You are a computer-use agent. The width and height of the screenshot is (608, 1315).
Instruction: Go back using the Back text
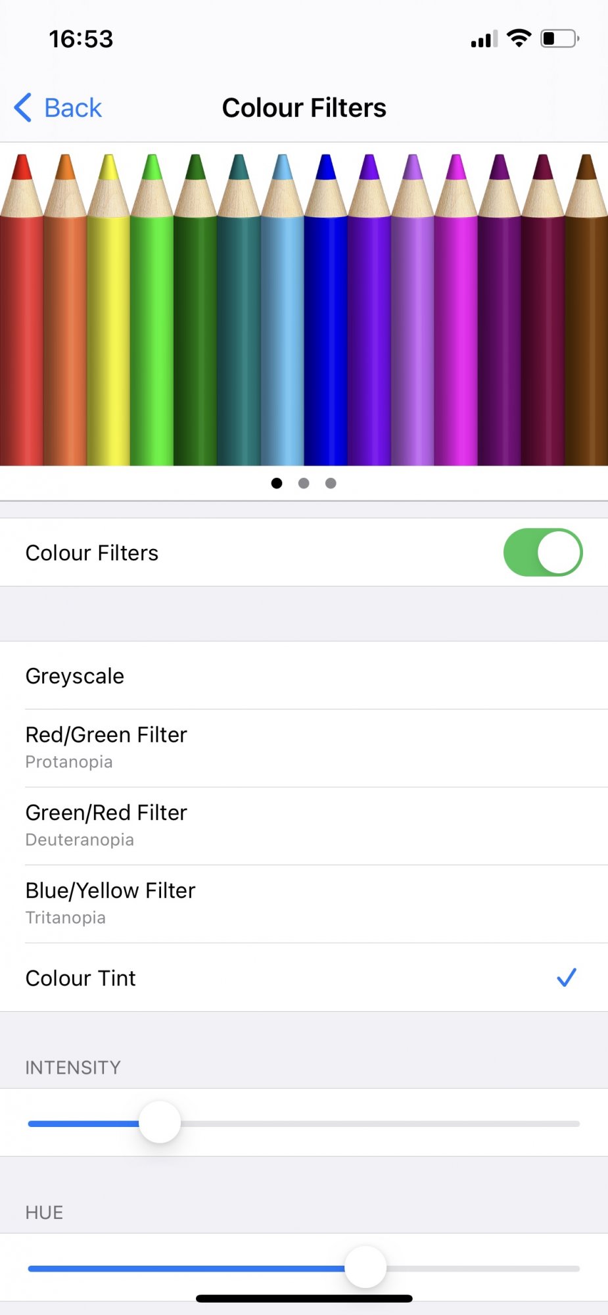pyautogui.click(x=73, y=108)
